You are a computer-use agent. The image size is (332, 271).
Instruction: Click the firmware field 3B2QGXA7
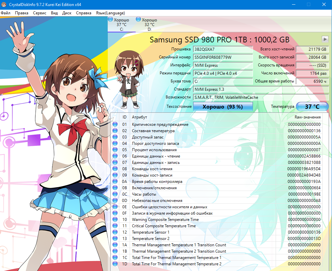(223, 49)
